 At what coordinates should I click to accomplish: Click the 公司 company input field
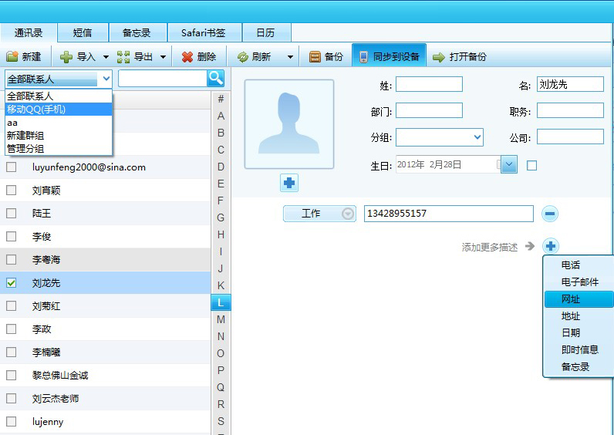[570, 137]
